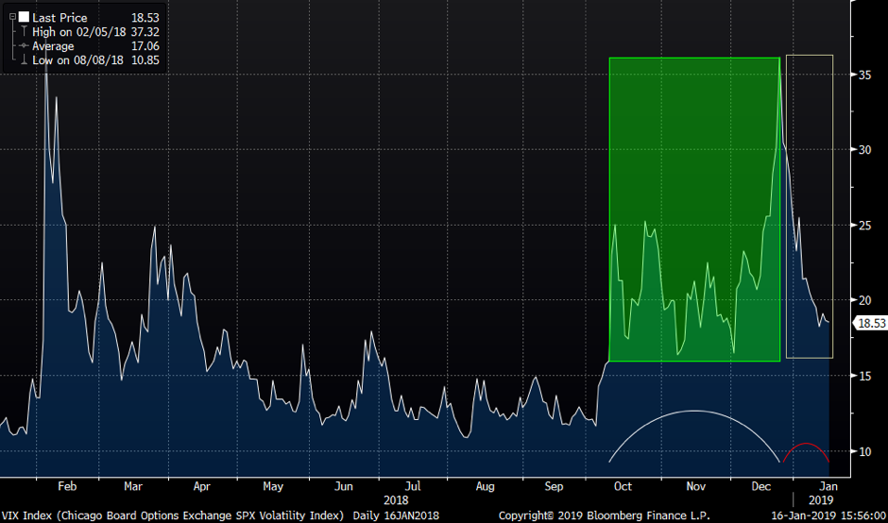Image resolution: width=888 pixels, height=523 pixels.
Task: Click the Feb label on date axis
Action: pos(67,487)
